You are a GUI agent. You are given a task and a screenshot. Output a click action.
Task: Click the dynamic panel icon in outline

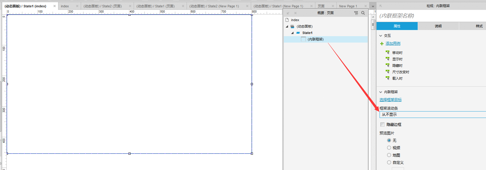click(x=292, y=27)
